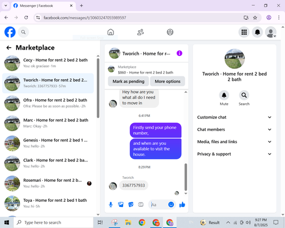Open the Windows Start menu
Viewport: 285px width, 228px height.
coord(7,222)
